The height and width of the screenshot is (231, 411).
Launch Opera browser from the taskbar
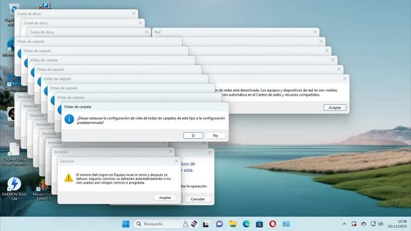click(x=272, y=224)
